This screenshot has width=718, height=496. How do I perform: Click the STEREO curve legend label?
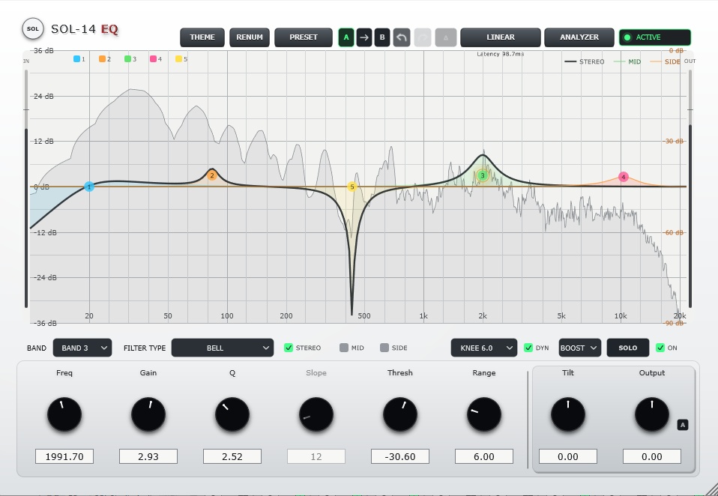pos(591,61)
